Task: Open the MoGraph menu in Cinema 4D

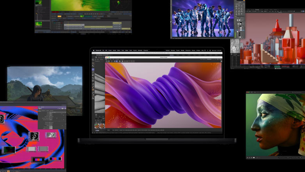Action: click(140, 50)
